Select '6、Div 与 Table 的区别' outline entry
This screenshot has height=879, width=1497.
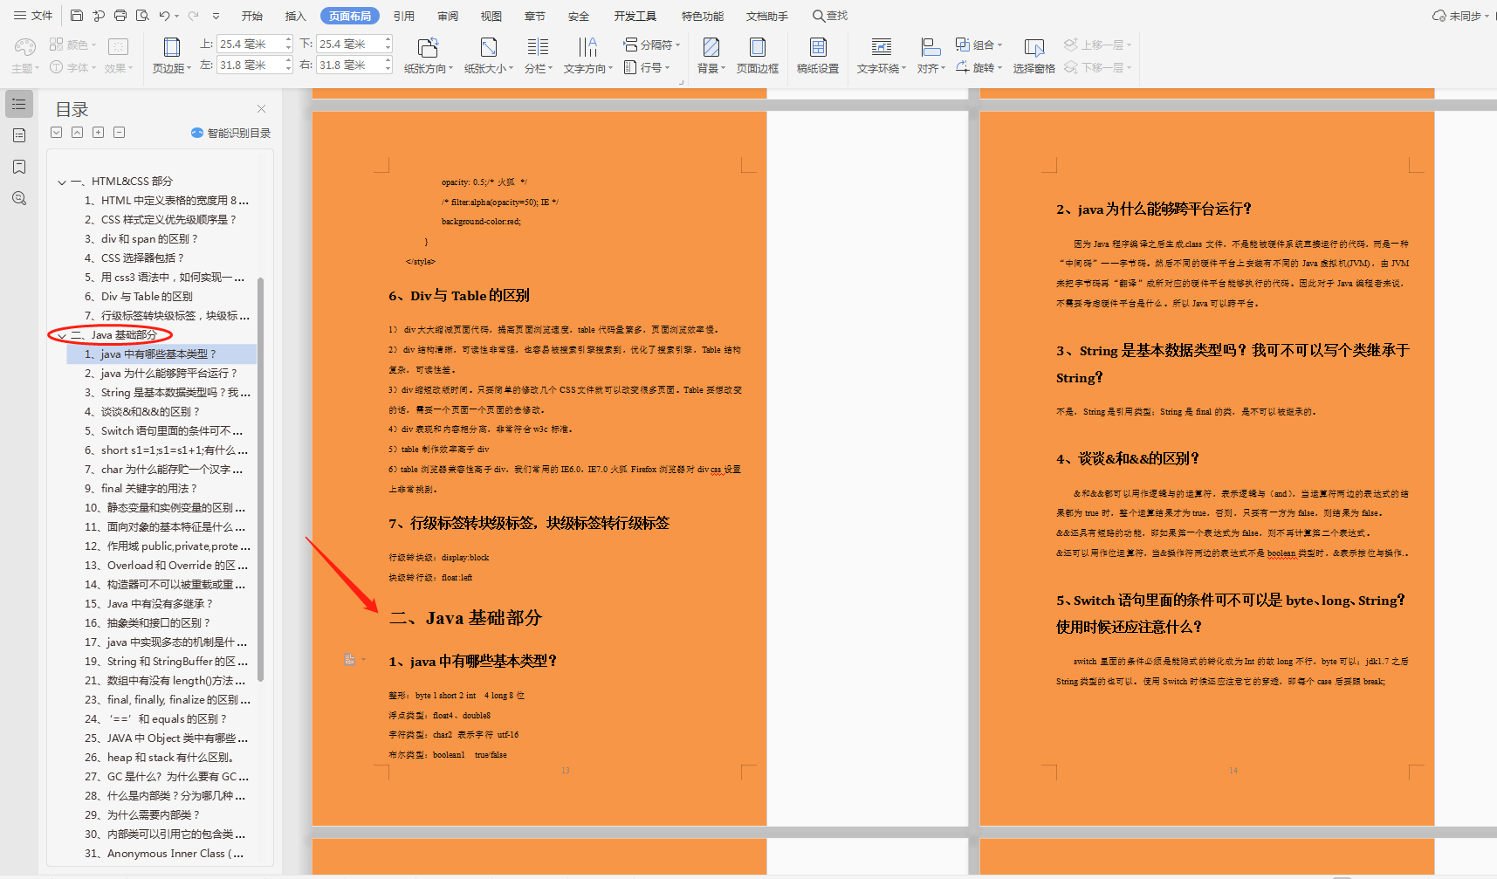coord(138,297)
